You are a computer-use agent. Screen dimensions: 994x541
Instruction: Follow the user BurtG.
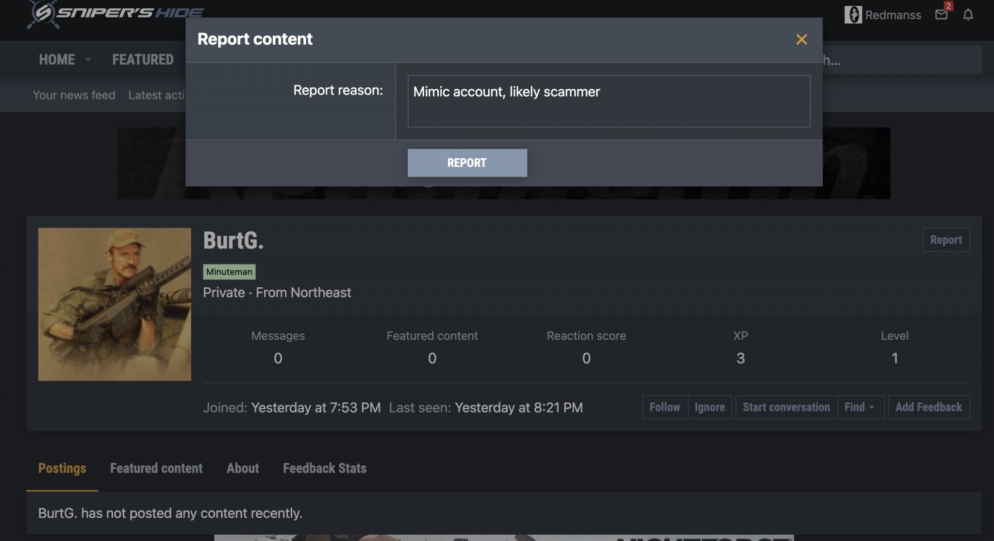664,407
